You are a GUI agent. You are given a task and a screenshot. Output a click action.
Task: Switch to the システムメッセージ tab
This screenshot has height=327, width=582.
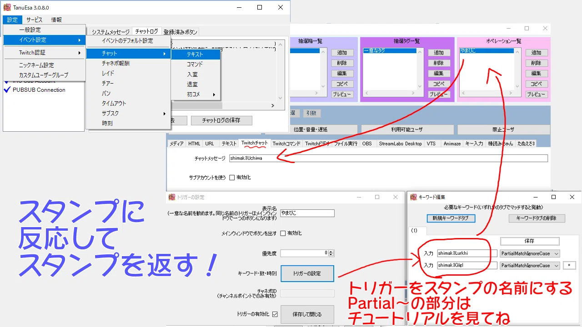coord(110,32)
